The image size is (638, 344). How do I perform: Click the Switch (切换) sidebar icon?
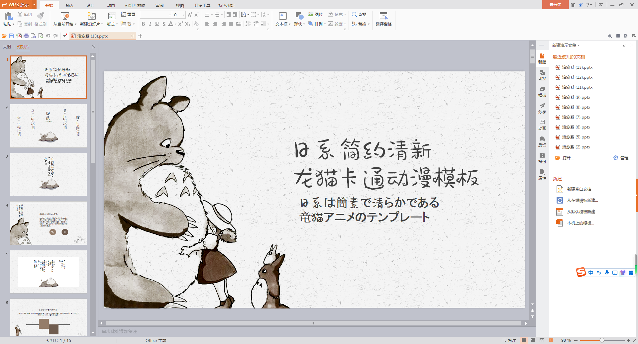(x=542, y=75)
